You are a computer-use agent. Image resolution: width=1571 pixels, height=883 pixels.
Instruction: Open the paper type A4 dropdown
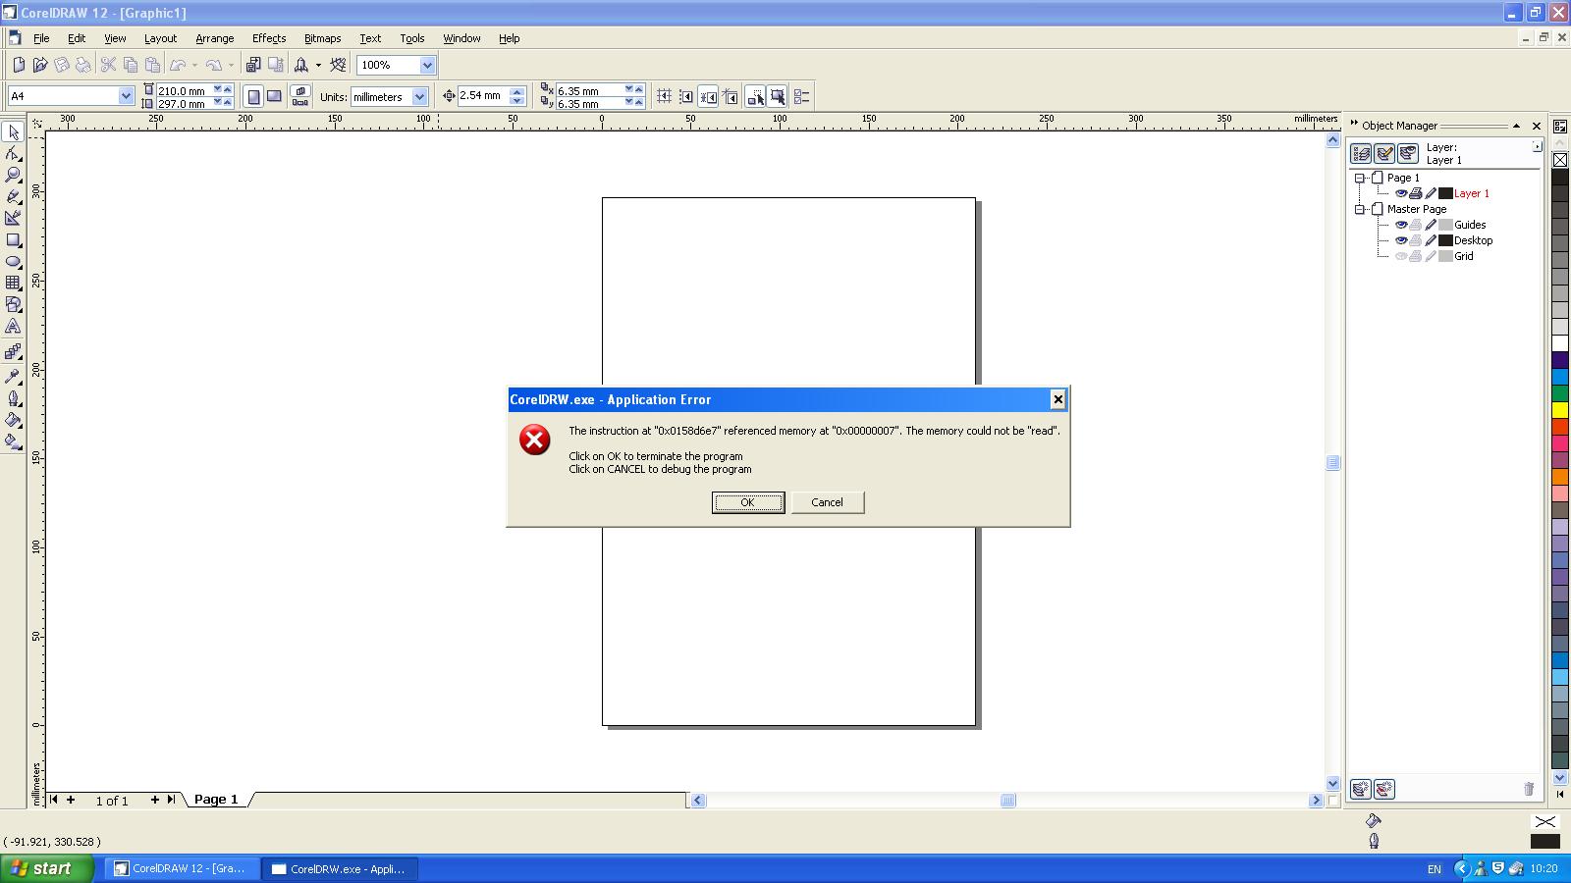126,96
